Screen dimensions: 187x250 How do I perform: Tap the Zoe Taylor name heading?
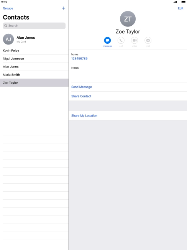coord(128,31)
